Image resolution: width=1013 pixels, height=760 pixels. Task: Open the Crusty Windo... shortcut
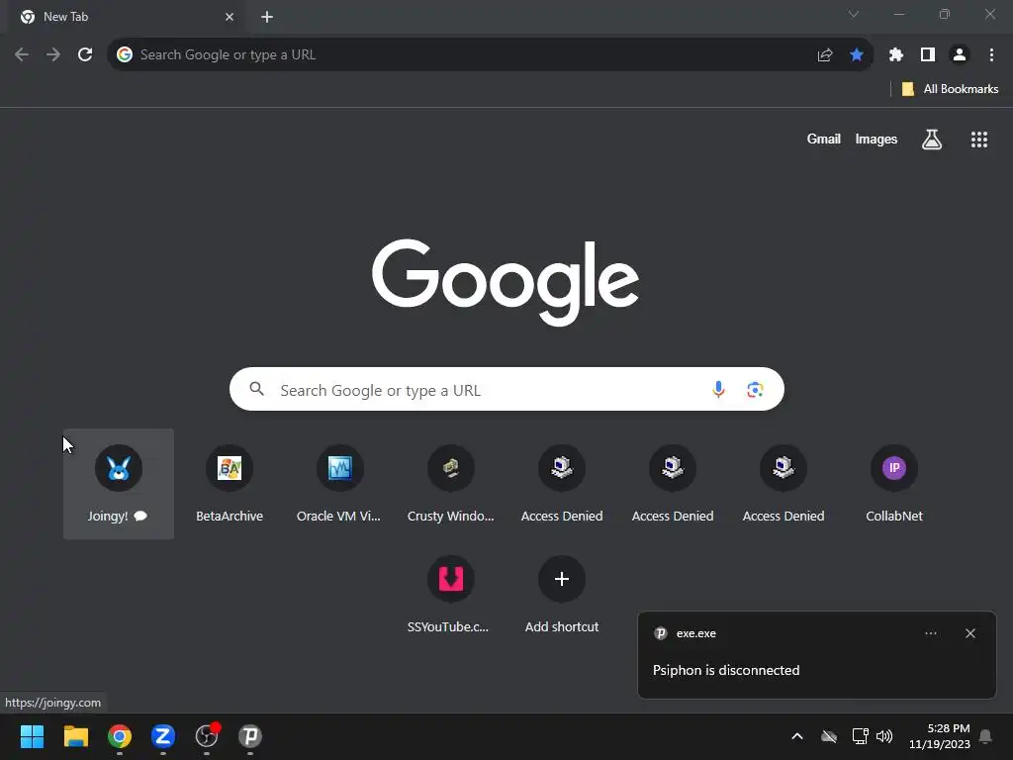pyautogui.click(x=451, y=483)
